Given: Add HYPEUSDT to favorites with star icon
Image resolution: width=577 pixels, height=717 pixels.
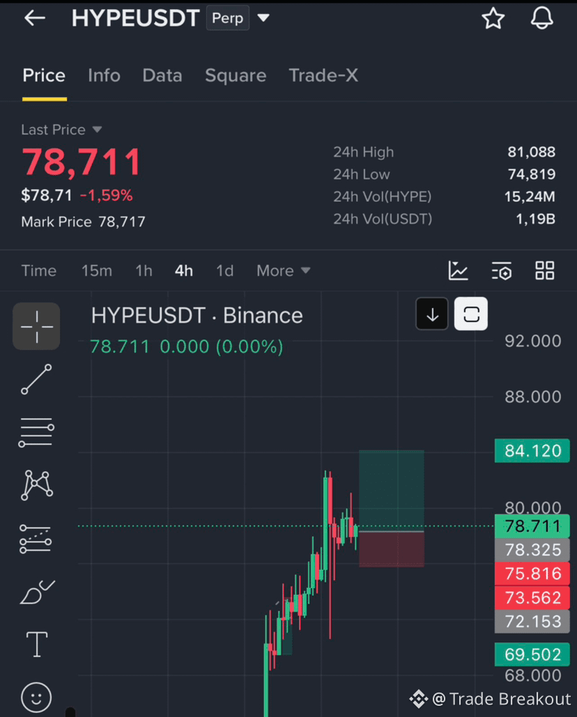Looking at the screenshot, I should coord(493,19).
